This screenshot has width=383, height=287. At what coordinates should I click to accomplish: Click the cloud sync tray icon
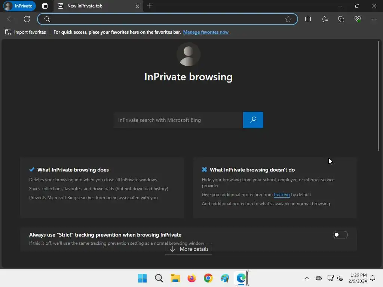319,278
